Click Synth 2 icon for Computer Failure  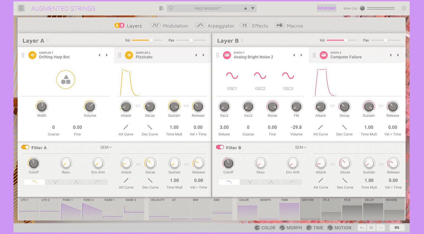point(324,55)
